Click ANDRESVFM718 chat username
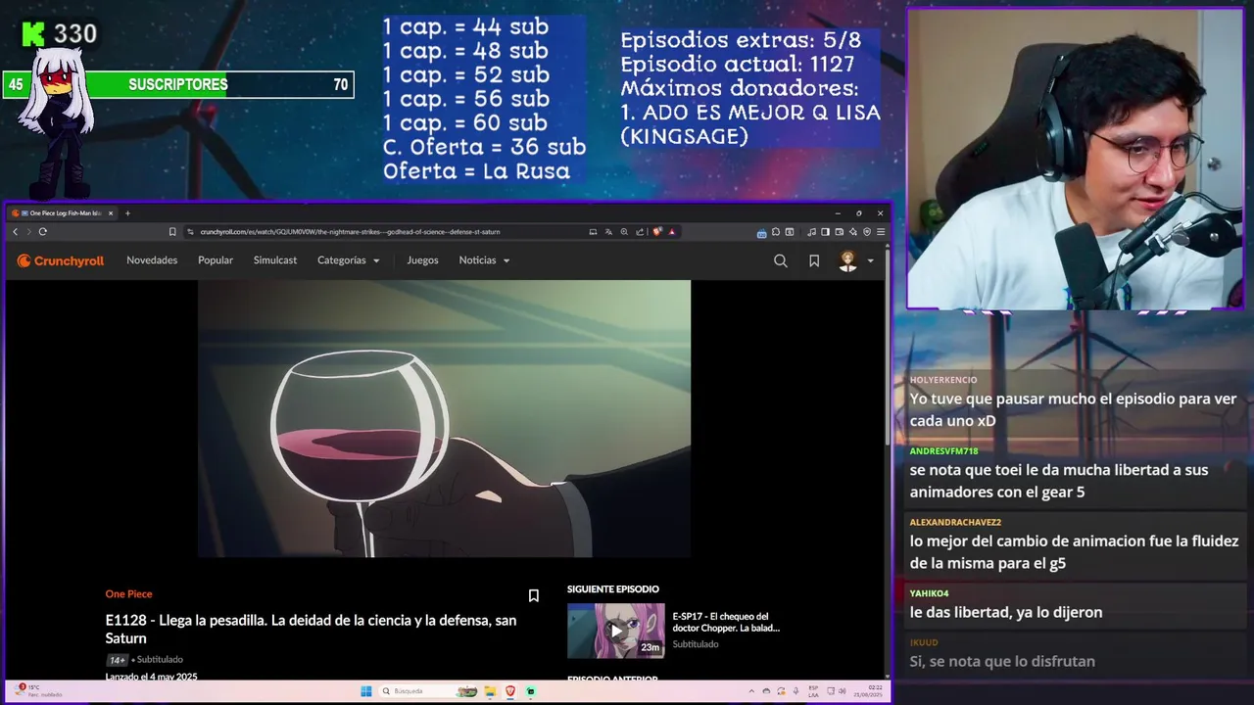The image size is (1254, 705). (943, 451)
